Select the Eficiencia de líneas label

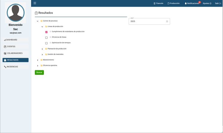coord(59,37)
